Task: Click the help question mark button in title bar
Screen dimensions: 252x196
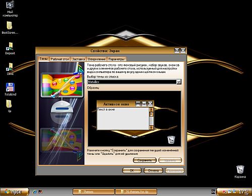Action: (177, 50)
